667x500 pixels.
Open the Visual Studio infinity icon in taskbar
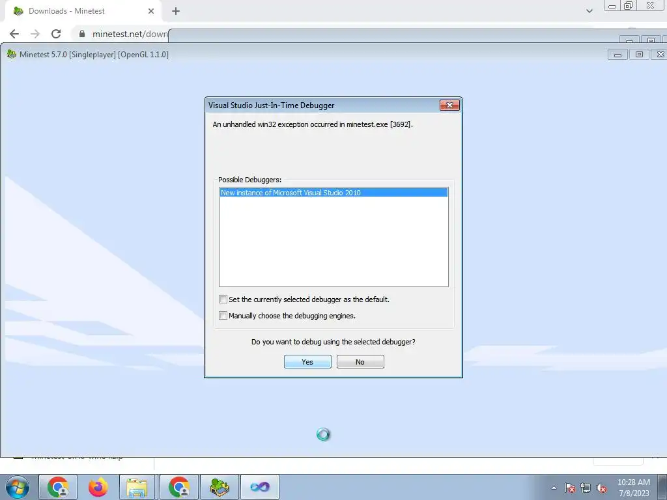[260, 487]
